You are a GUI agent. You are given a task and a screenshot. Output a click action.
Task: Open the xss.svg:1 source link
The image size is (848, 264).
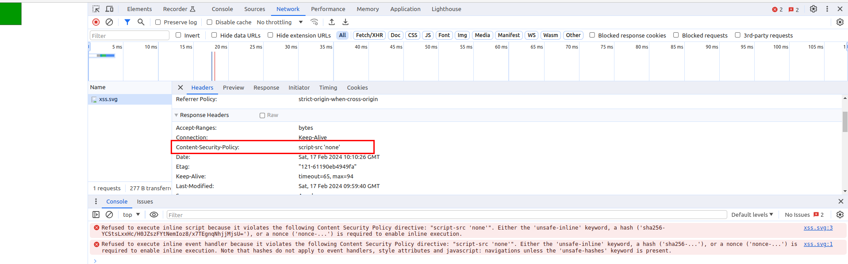pos(818,244)
